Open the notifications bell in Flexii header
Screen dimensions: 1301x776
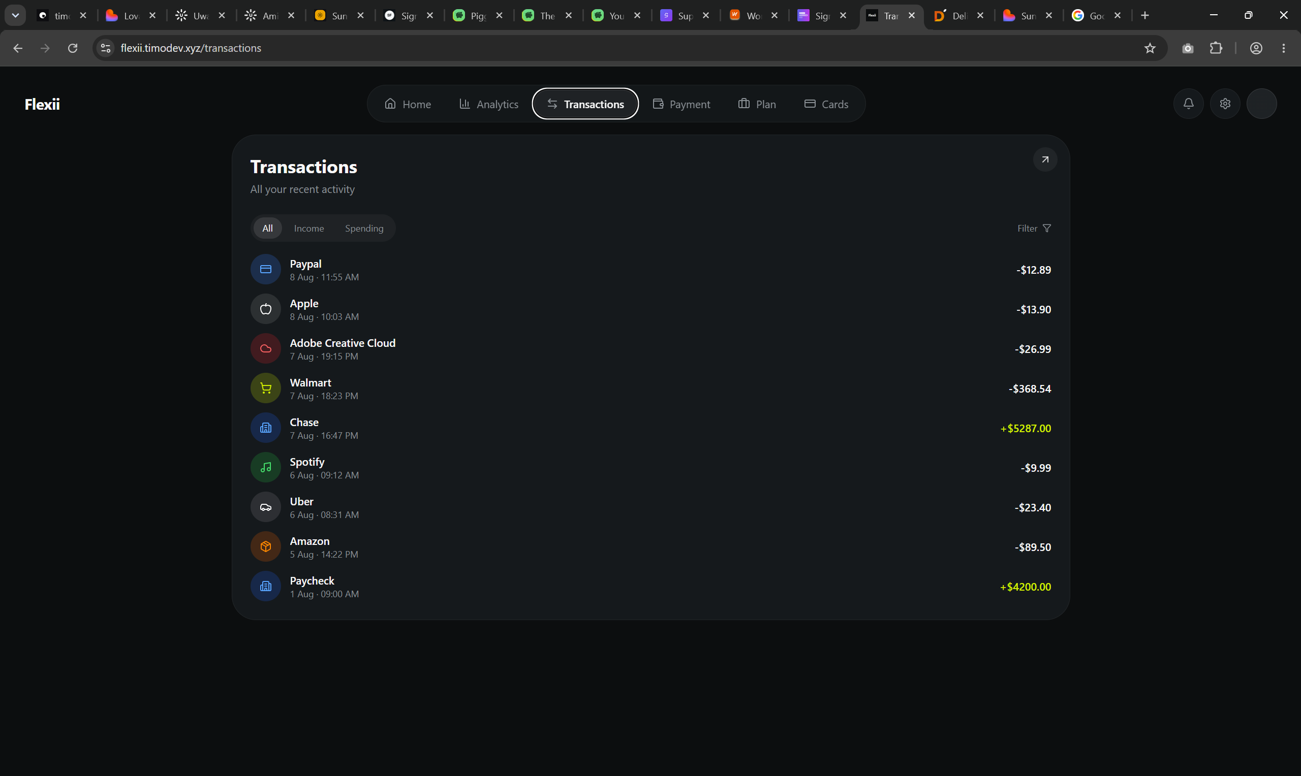[1189, 104]
